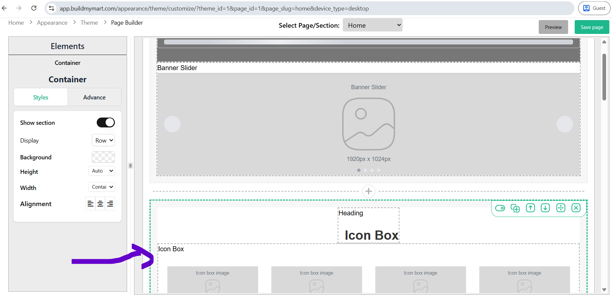
Task: Select the fourth banner slide dot
Action: coord(379,170)
